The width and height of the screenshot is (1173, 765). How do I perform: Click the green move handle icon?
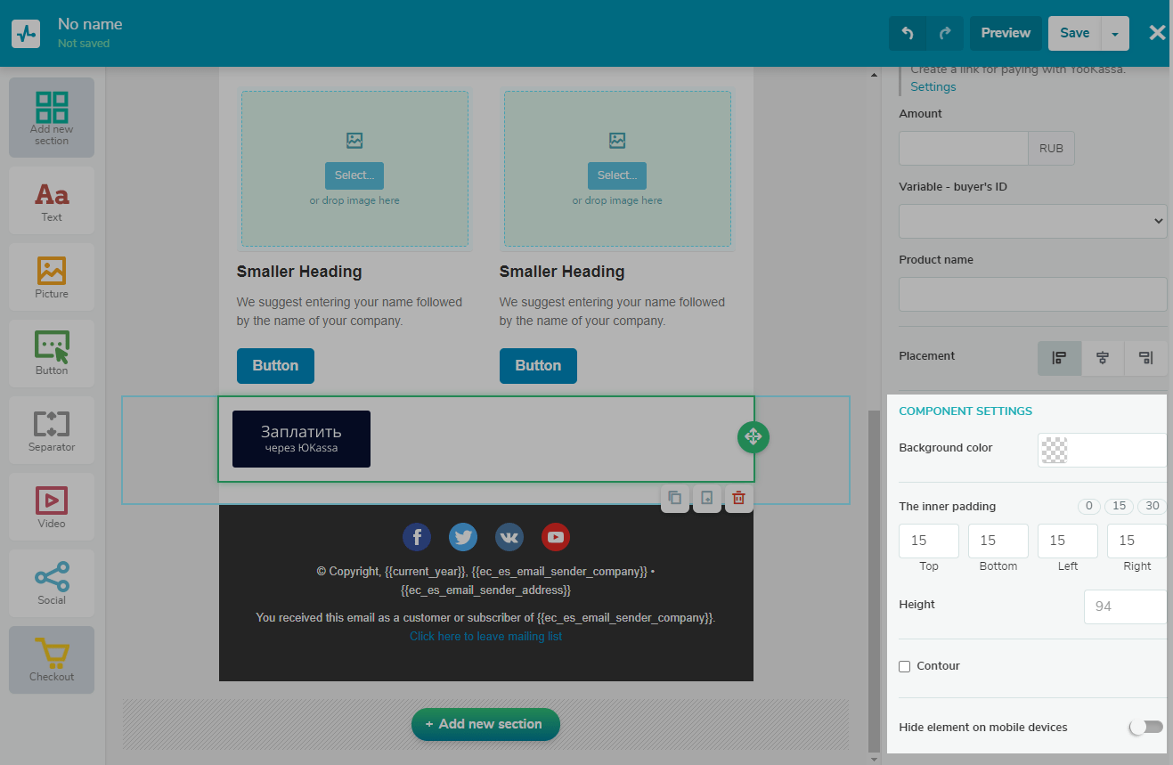coord(753,436)
